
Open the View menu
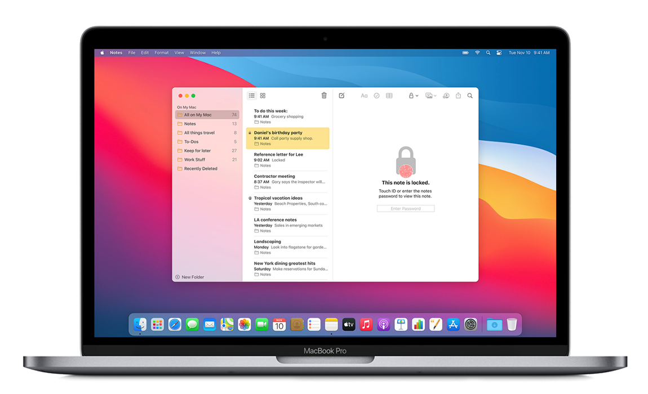[x=179, y=53]
